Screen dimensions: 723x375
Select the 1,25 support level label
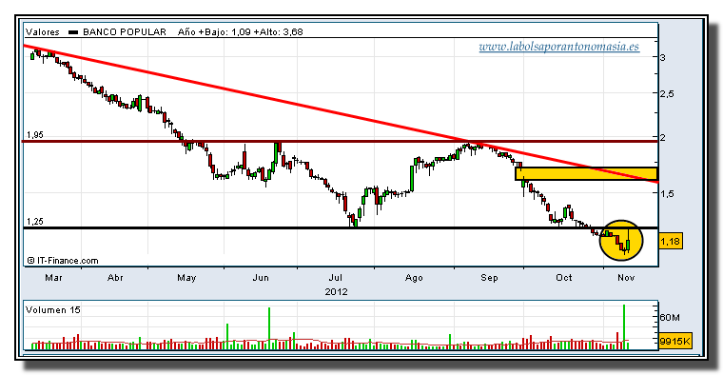click(34, 222)
